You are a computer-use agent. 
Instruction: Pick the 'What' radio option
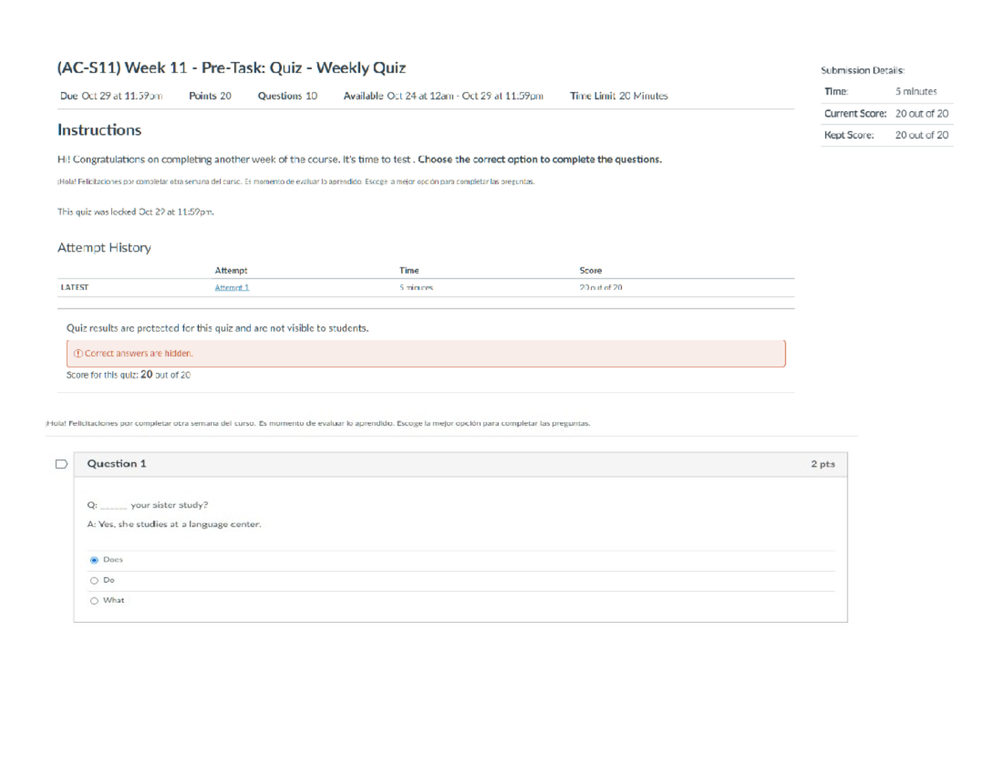[x=94, y=600]
